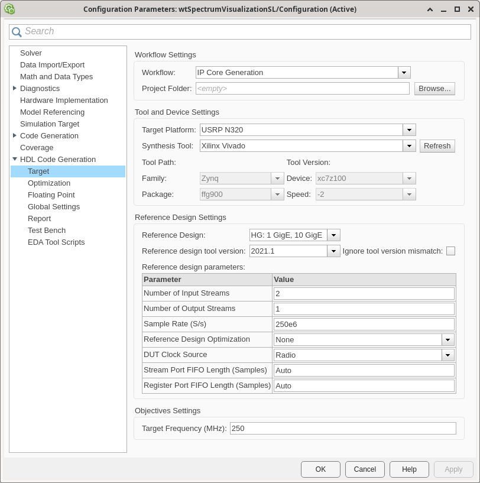The height and width of the screenshot is (483, 480).
Task: Click the search magnifier icon
Action: point(18,31)
